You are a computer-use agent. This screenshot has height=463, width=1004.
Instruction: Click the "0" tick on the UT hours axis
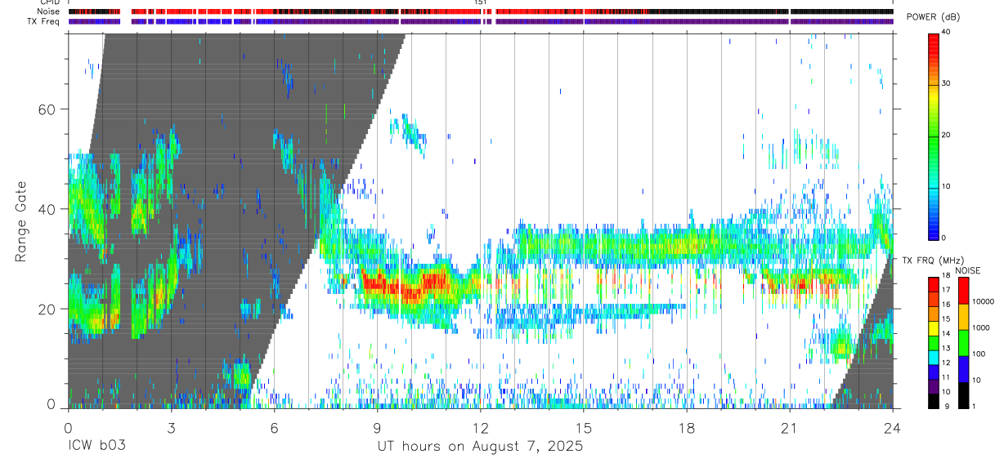point(67,428)
